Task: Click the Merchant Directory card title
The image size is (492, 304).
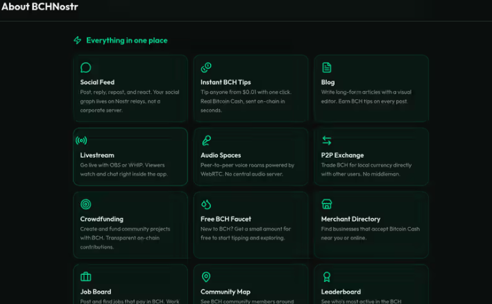Action: pyautogui.click(x=350, y=219)
